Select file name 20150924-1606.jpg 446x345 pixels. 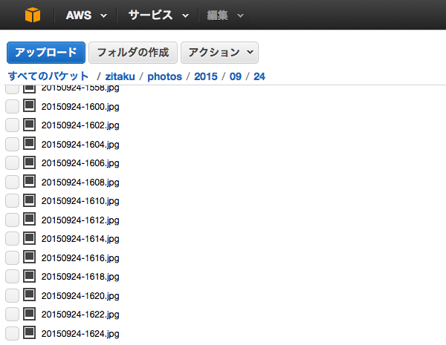pos(80,163)
